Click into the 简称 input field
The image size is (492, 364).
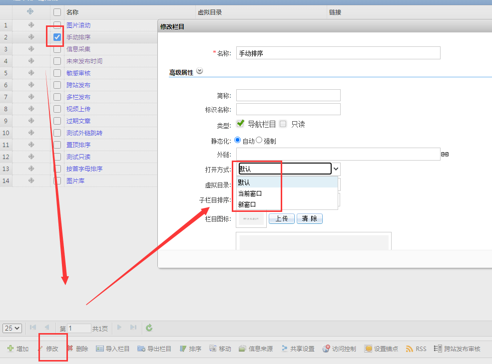(288, 95)
